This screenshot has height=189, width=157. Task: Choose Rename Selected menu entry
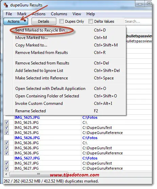point(65,111)
